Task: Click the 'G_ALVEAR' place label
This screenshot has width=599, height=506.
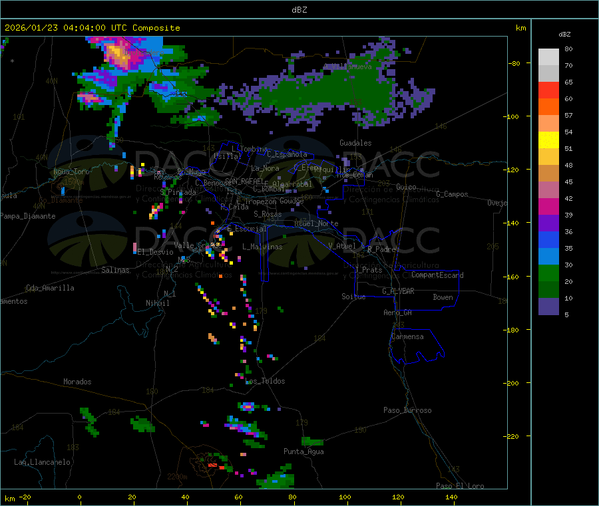Action: click(398, 291)
